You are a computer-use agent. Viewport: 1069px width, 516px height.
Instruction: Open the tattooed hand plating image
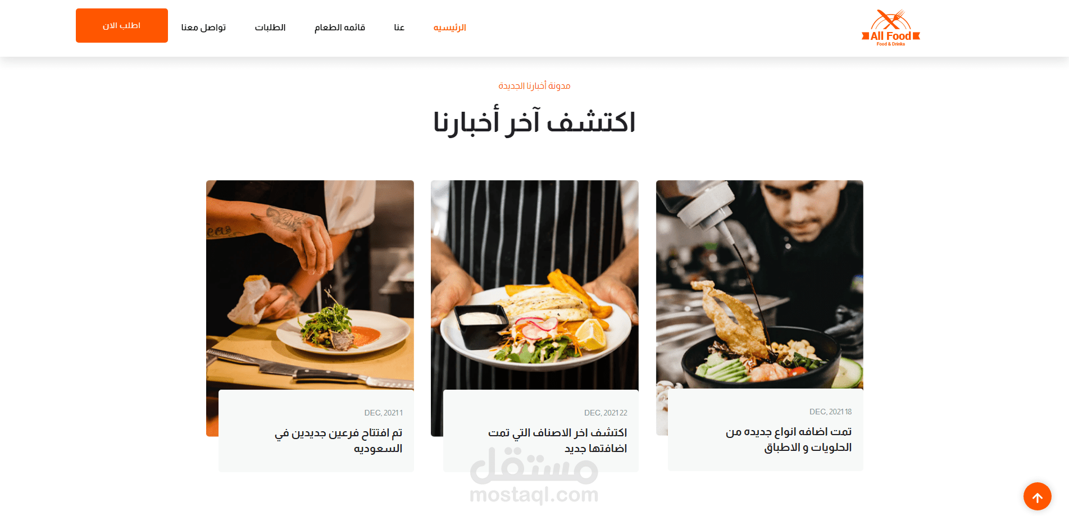(x=310, y=285)
